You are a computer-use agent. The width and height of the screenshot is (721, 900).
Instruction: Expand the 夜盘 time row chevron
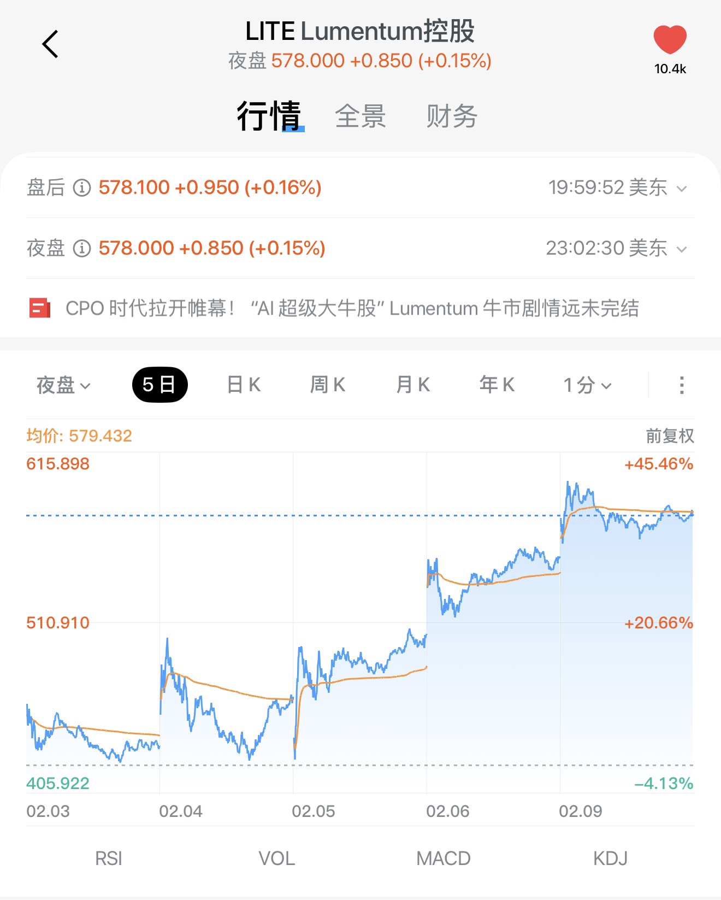[682, 250]
